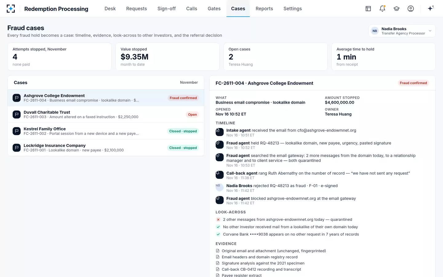
Task: Click the Attempts stopped, November card
Action: [x=60, y=57]
